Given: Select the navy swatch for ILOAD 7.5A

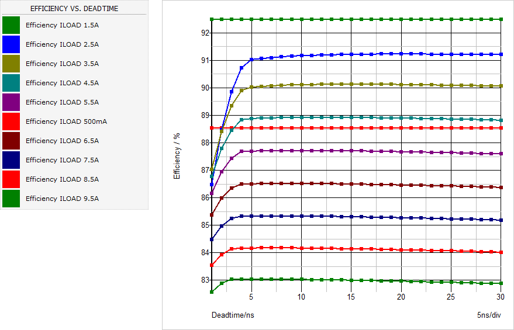Looking at the screenshot, I should [11, 160].
